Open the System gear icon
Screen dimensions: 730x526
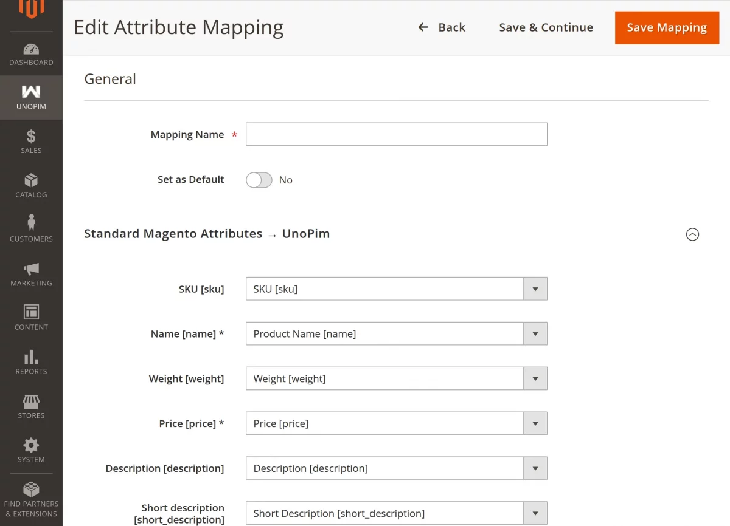(31, 445)
